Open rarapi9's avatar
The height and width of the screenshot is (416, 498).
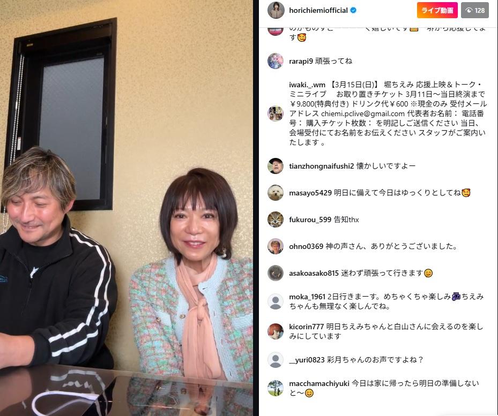tap(276, 61)
